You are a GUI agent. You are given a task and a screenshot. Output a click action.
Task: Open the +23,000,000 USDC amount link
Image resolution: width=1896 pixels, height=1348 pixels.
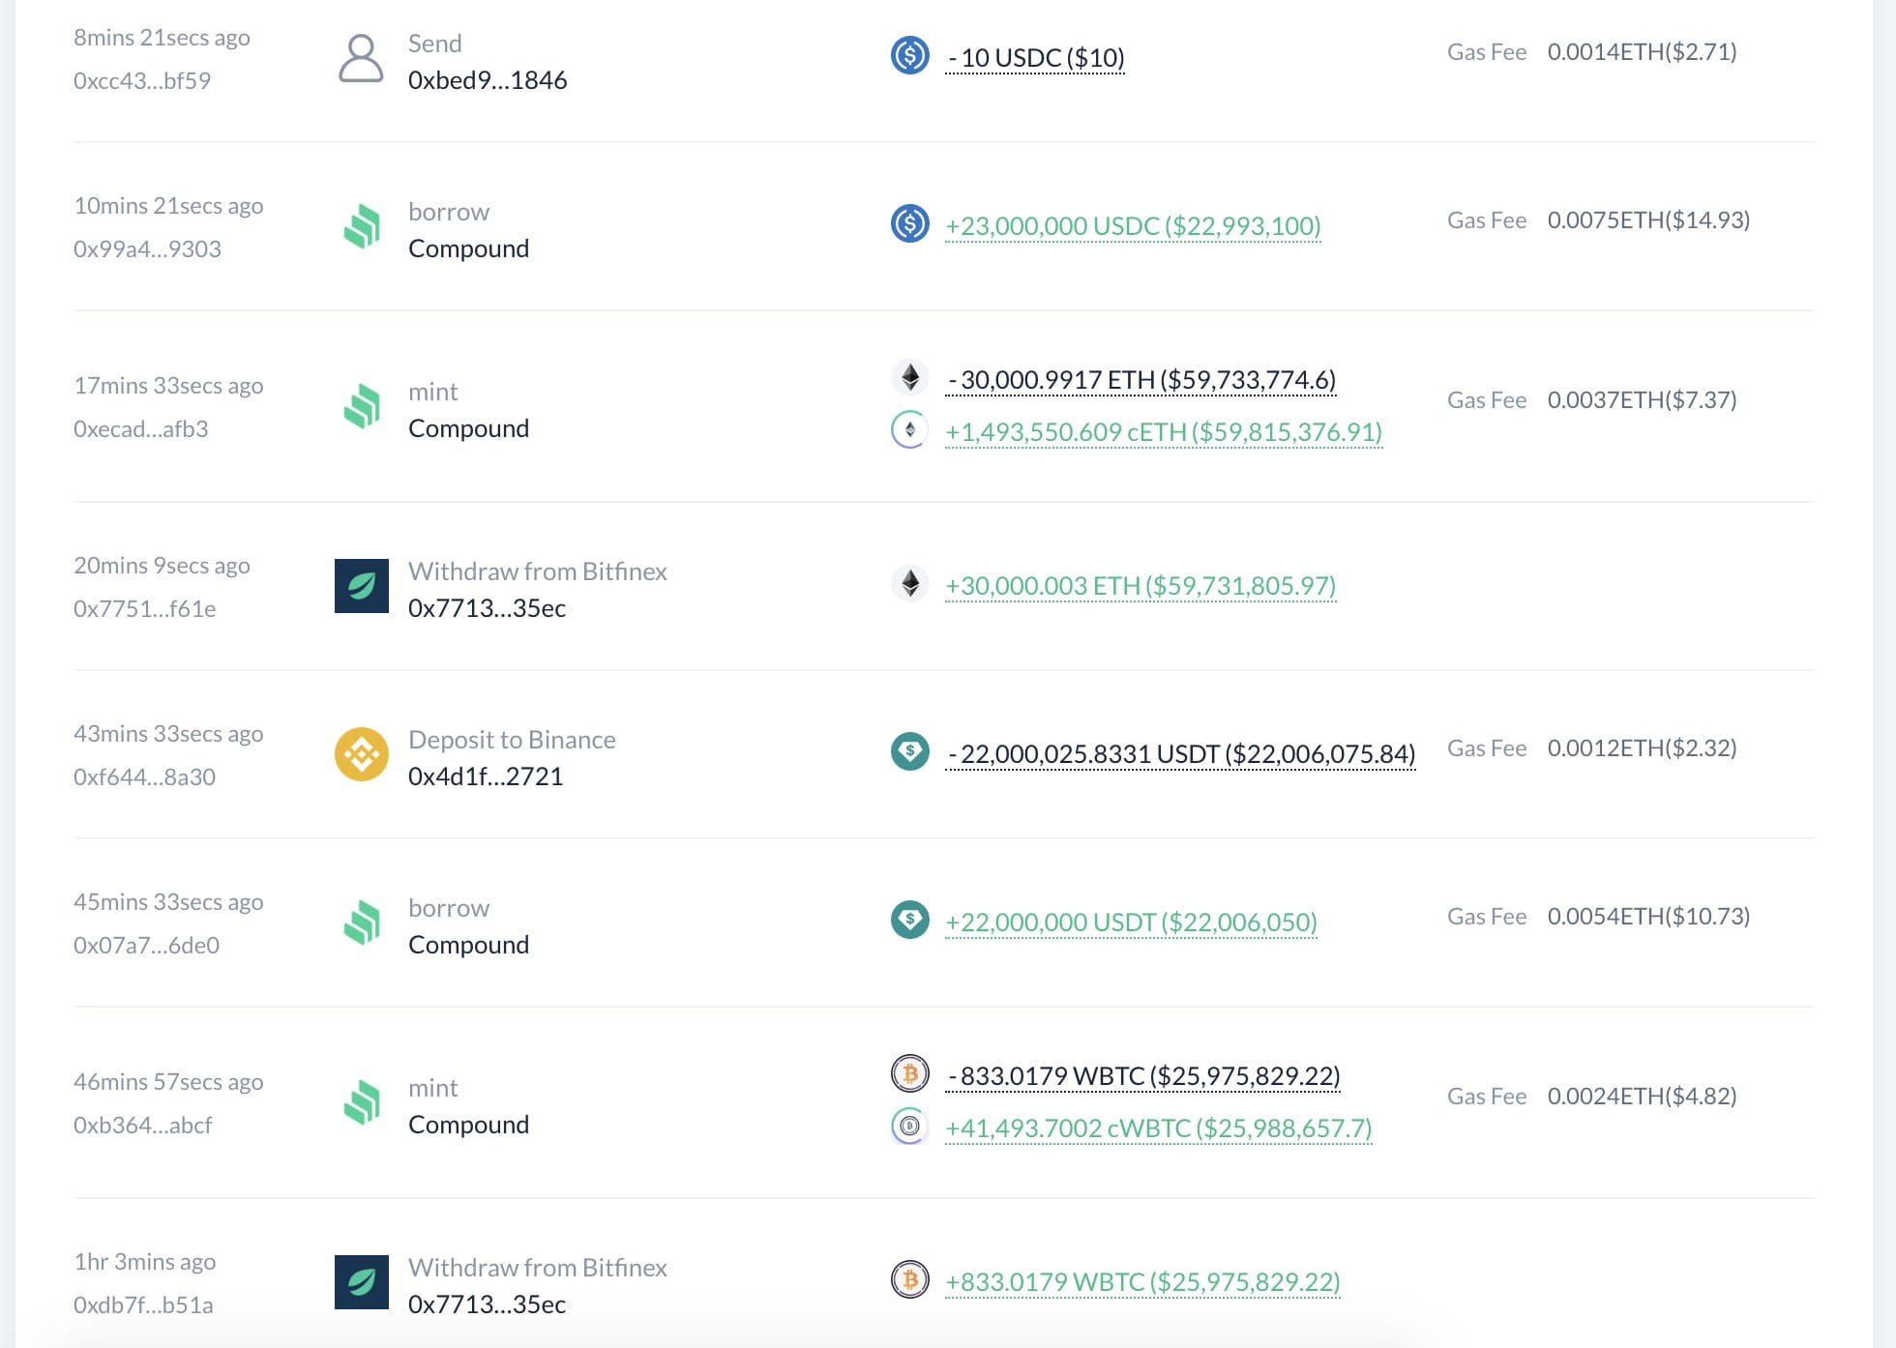tap(1132, 224)
